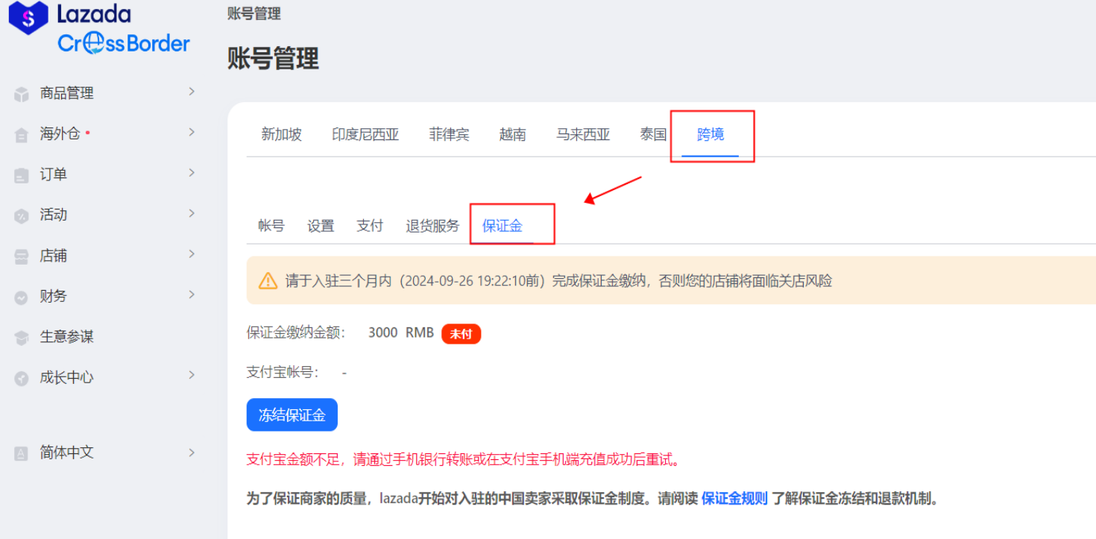
Task: Expand the 商品管理 sidebar menu chevron
Action: (x=192, y=92)
